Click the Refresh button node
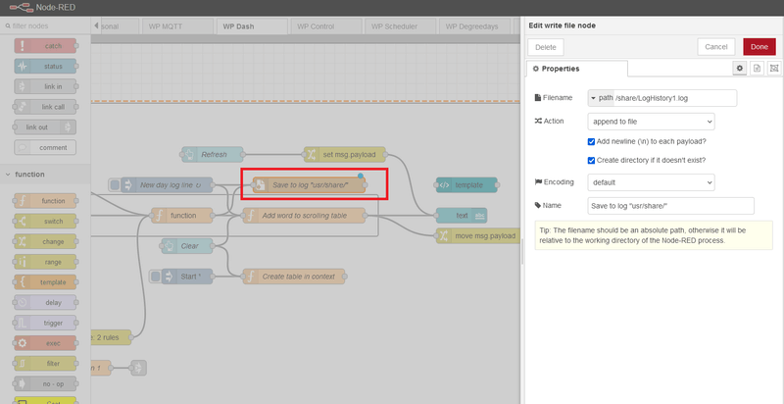Image resolution: width=784 pixels, height=404 pixels. coord(213,154)
